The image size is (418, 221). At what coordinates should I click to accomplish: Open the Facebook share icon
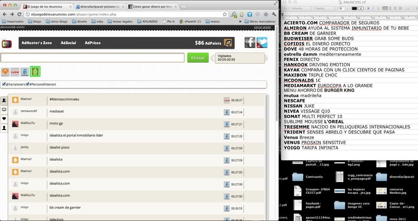(250, 43)
